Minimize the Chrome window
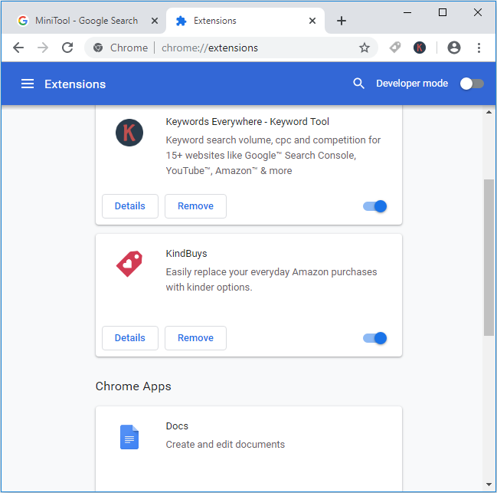The height and width of the screenshot is (493, 497). pyautogui.click(x=407, y=13)
